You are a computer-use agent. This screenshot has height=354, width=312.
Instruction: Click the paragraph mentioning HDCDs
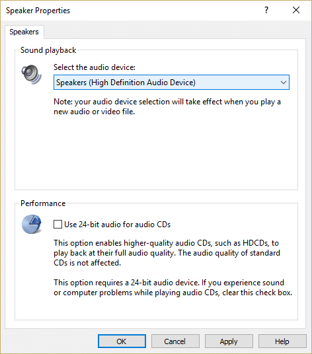(x=167, y=253)
